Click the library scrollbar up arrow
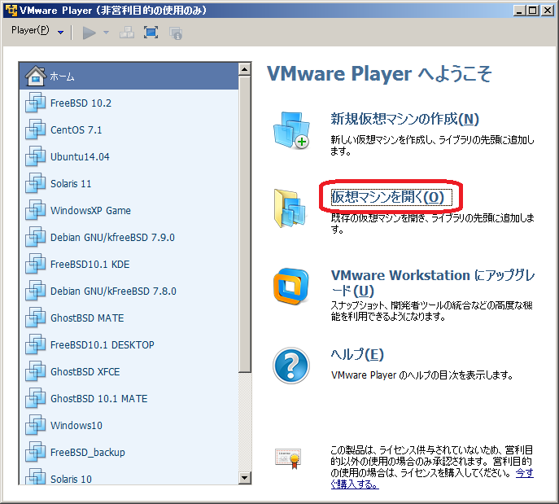 pos(245,69)
